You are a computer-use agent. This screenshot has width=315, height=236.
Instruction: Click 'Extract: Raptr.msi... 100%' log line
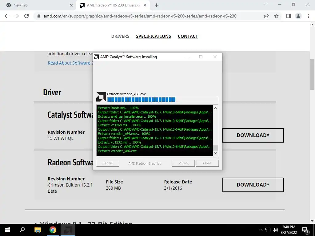click(x=118, y=108)
